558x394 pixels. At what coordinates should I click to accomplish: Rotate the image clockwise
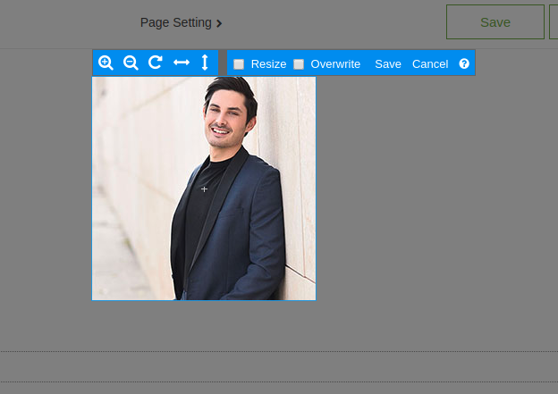pos(156,63)
